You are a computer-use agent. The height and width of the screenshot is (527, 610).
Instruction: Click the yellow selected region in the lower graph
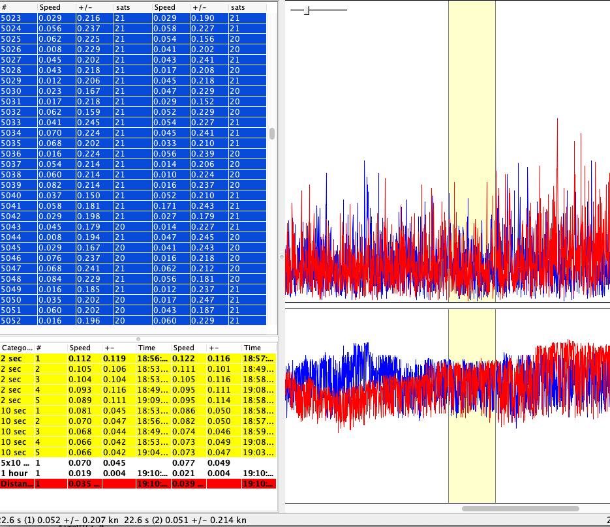[x=472, y=463]
